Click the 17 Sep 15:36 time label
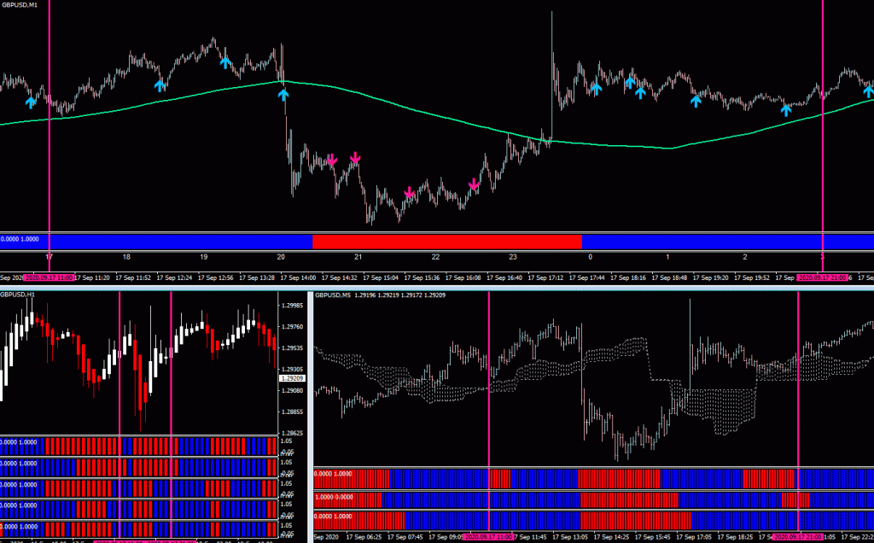 [422, 277]
